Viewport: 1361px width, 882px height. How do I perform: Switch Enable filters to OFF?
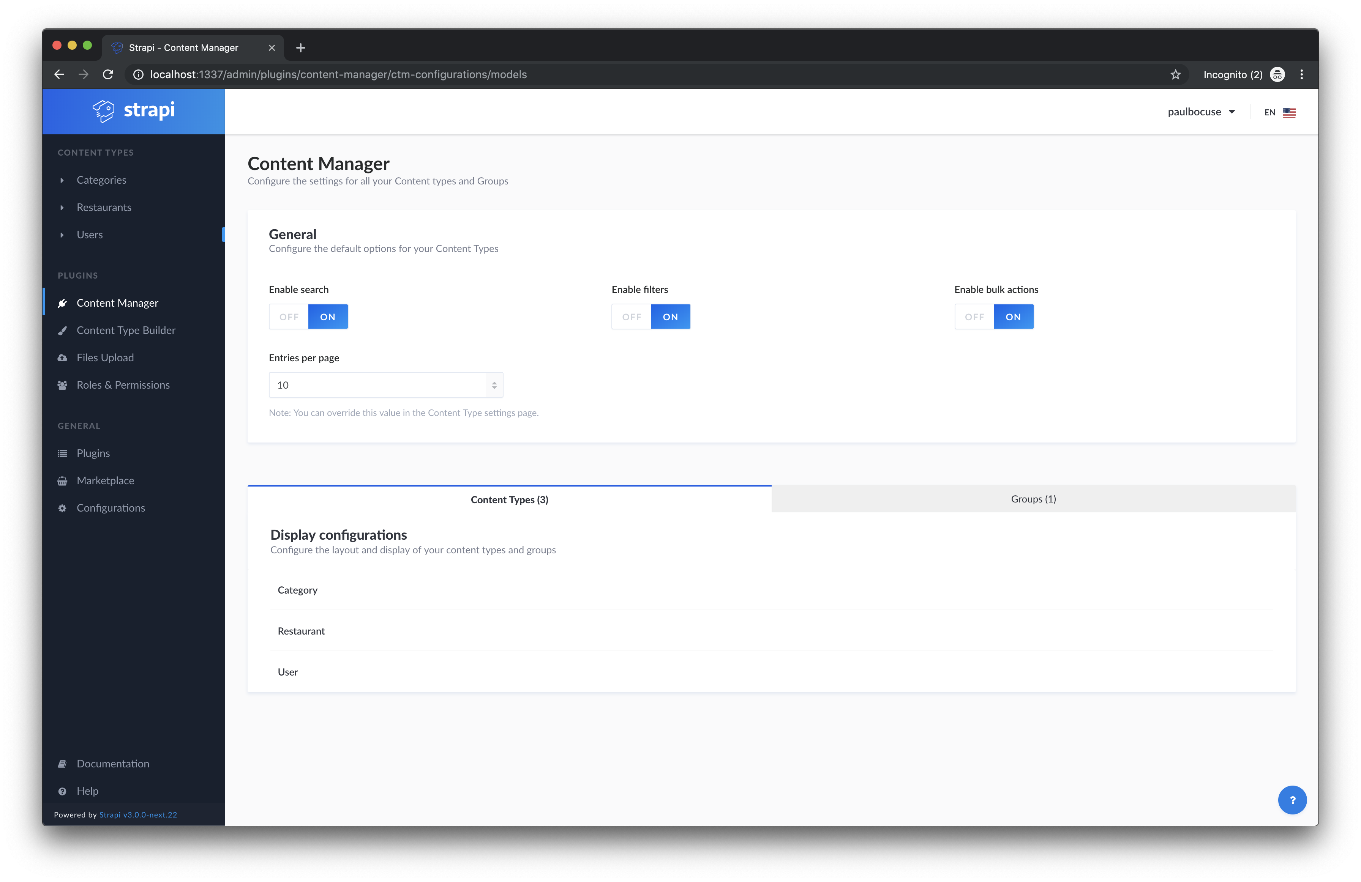[631, 317]
